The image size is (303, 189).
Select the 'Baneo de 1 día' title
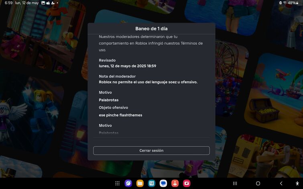(x=151, y=28)
